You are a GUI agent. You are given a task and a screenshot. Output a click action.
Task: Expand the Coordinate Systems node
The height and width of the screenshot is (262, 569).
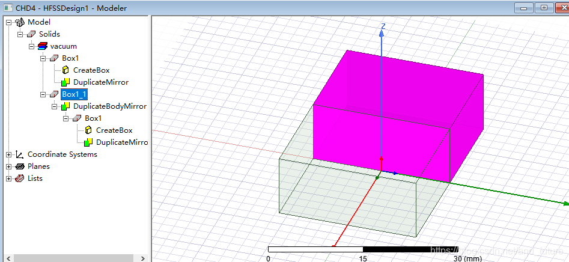click(9, 154)
